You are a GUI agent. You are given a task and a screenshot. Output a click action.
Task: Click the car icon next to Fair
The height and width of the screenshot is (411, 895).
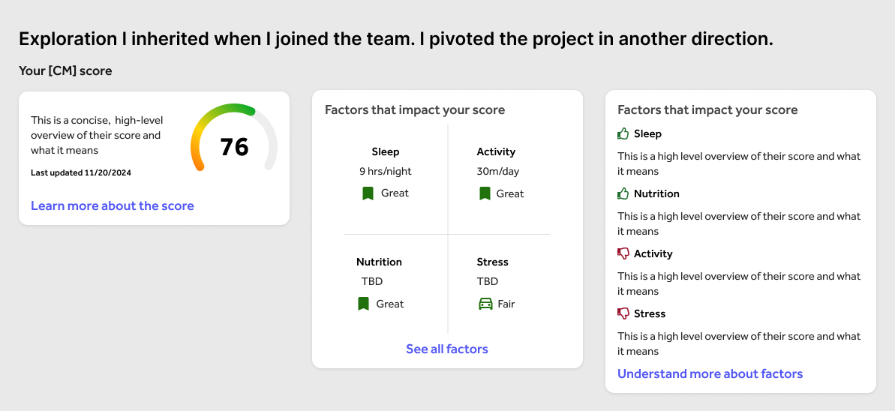coord(485,304)
